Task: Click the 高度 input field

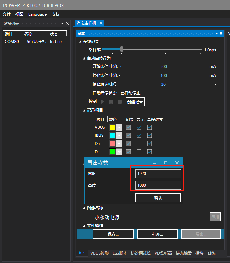Action: point(158,185)
